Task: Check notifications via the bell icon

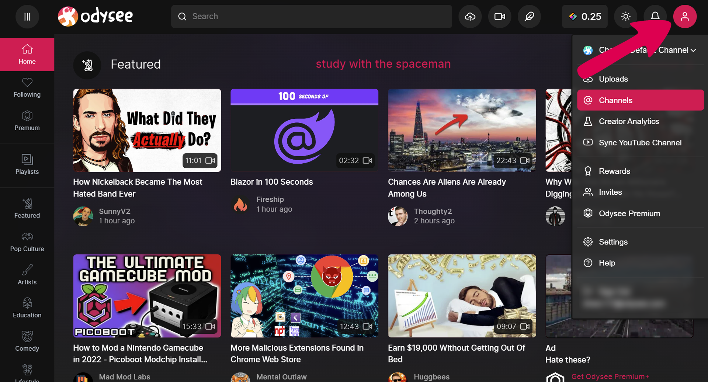Action: (655, 16)
